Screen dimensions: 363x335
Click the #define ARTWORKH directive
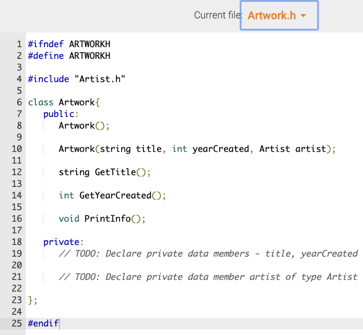pos(69,56)
